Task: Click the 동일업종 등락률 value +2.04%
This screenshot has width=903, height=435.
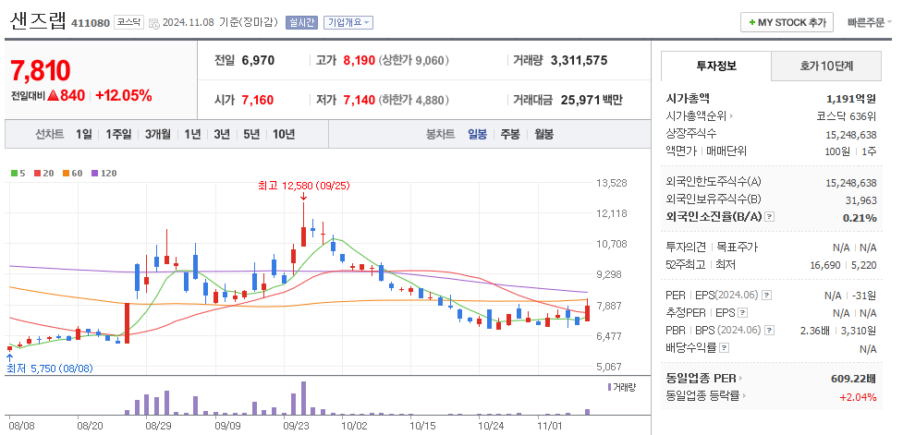Action: (858, 397)
